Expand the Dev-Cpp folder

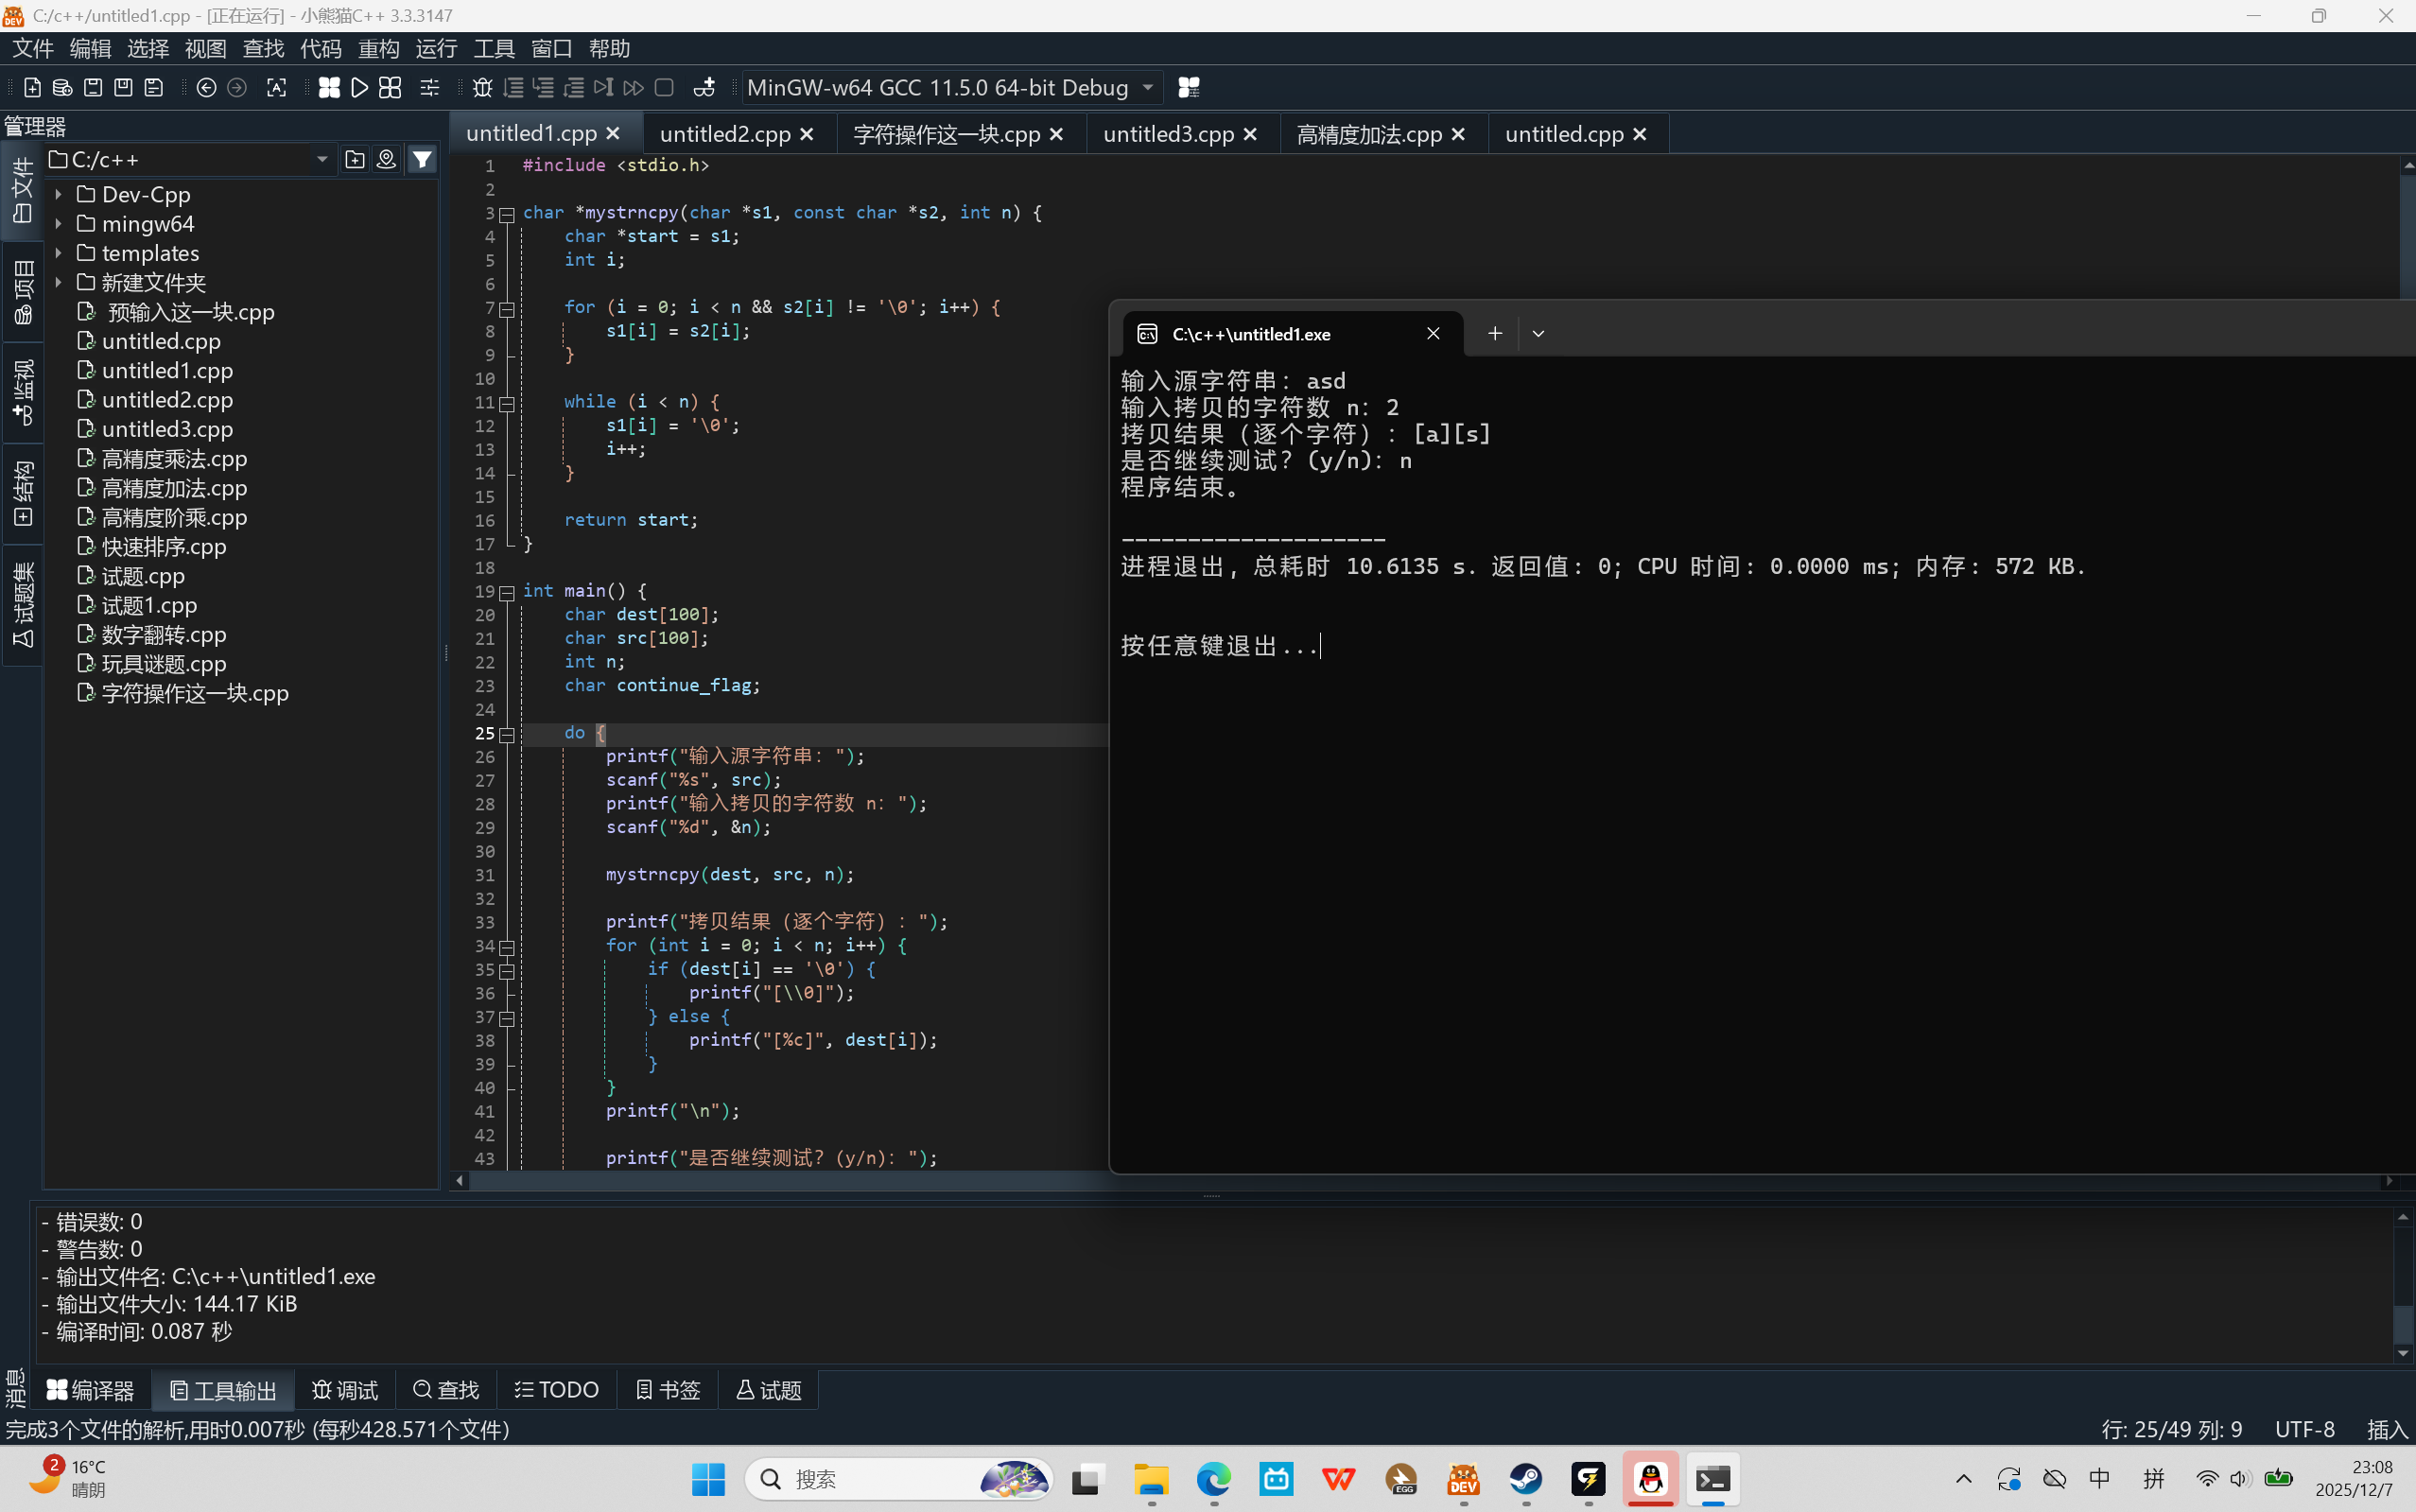pos(59,195)
